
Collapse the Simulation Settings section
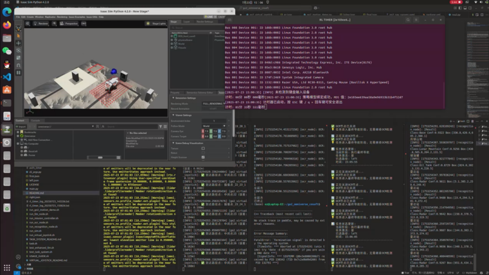pyautogui.click(x=173, y=97)
